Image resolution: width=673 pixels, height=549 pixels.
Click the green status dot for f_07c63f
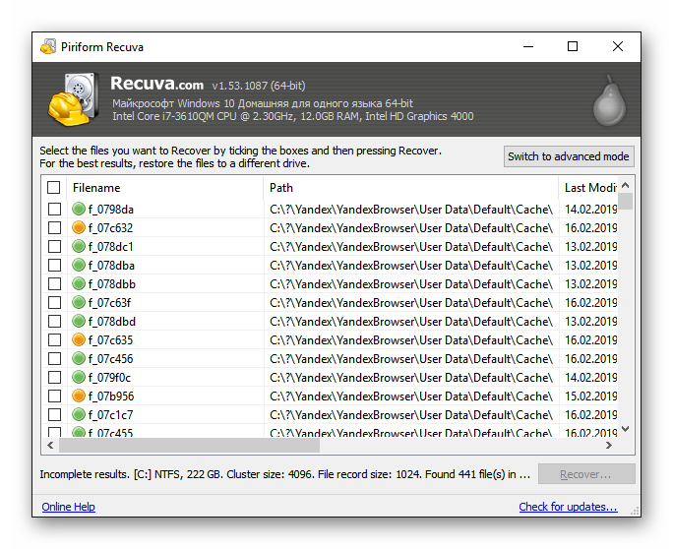[x=79, y=303]
